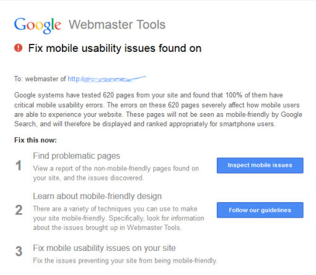The width and height of the screenshot is (316, 275).
Task: Click the View a report description text
Action: pyautogui.click(x=116, y=173)
